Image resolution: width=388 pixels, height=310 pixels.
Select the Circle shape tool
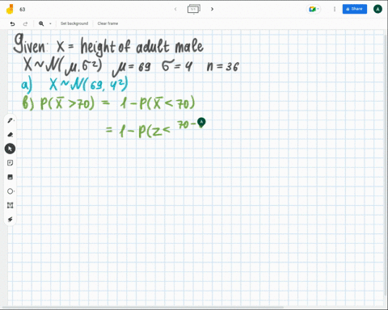coord(11,191)
